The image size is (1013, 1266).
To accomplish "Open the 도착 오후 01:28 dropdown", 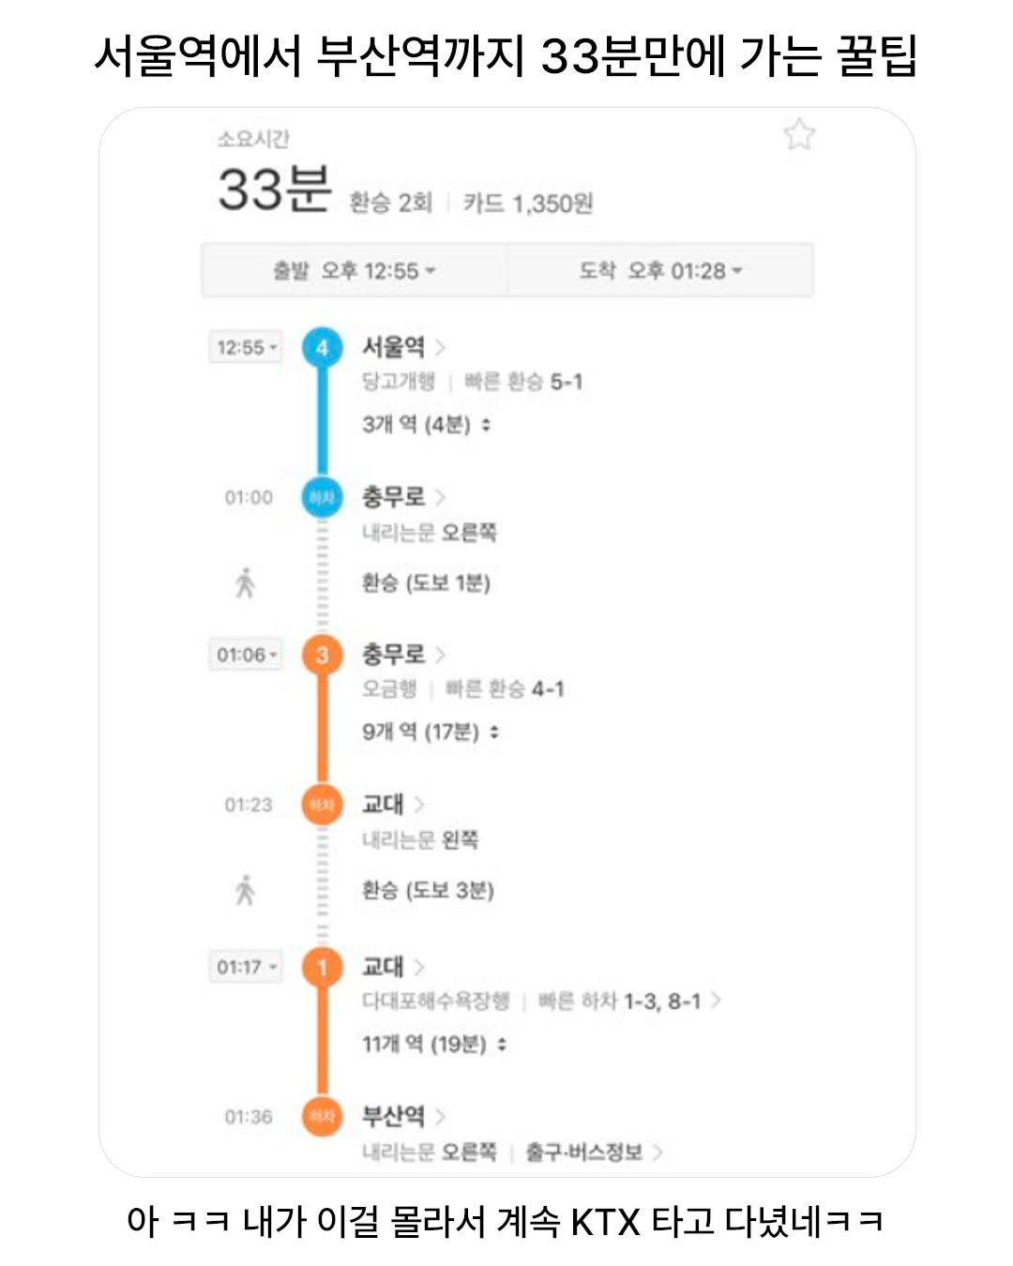I will click(660, 271).
